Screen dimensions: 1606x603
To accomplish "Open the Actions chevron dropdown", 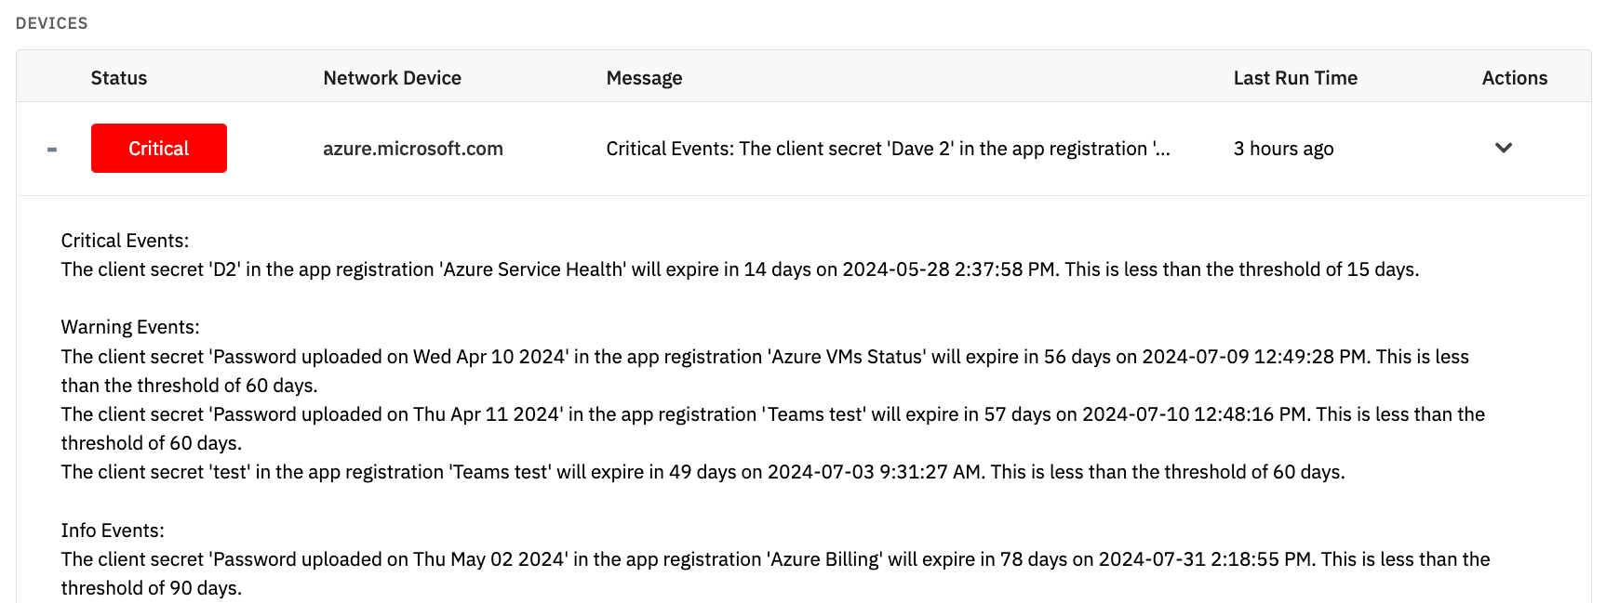I will tap(1504, 148).
